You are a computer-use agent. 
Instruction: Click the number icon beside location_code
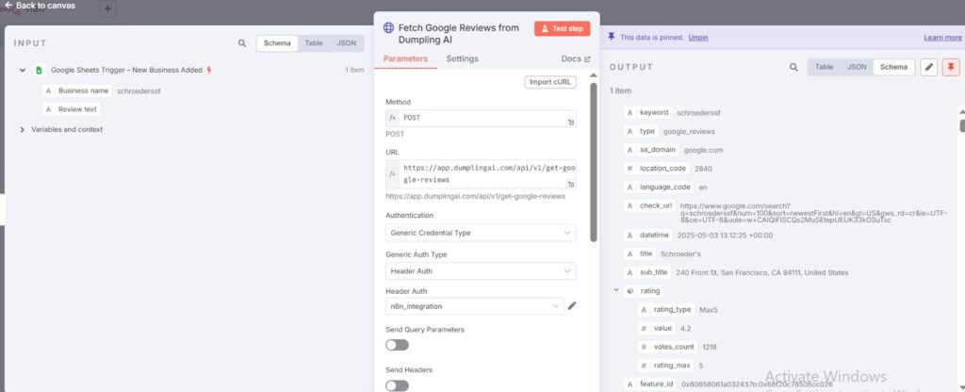pyautogui.click(x=630, y=168)
